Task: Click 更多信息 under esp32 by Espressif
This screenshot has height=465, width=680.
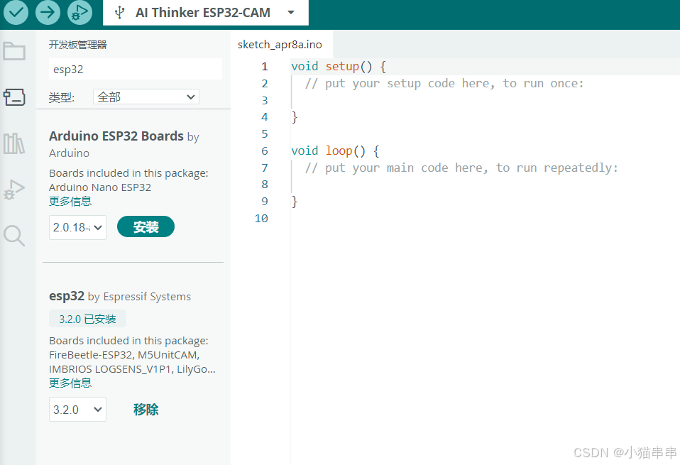Action: point(70,383)
